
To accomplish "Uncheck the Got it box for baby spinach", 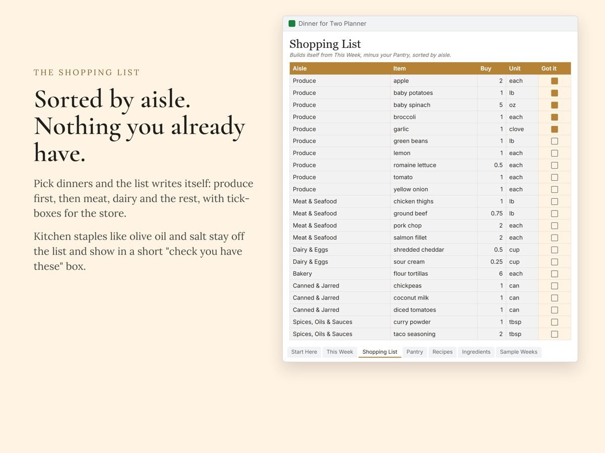I will (555, 105).
